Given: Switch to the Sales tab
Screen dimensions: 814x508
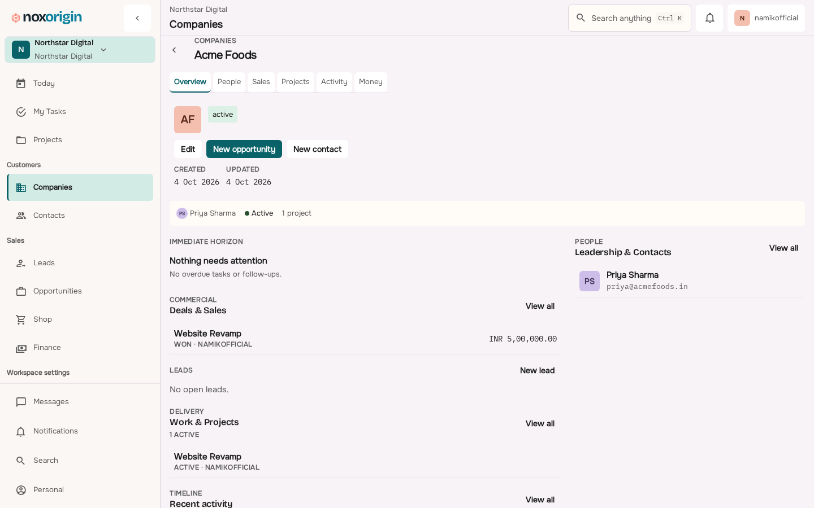Looking at the screenshot, I should pyautogui.click(x=261, y=82).
